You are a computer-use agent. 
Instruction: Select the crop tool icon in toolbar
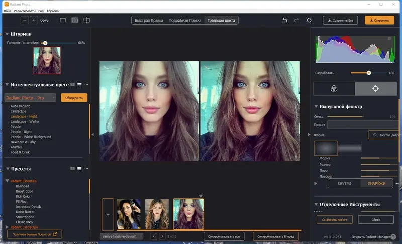(87, 20)
